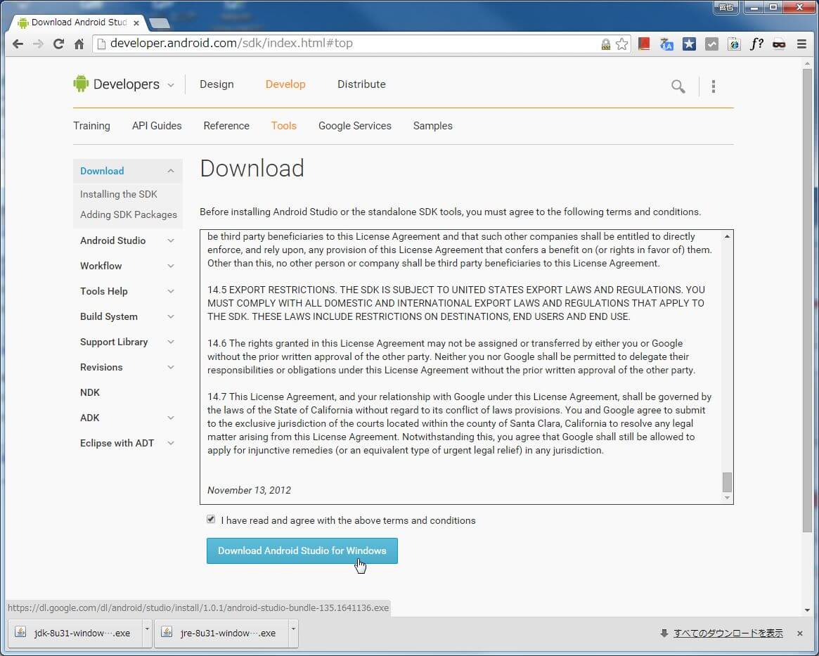The width and height of the screenshot is (819, 656).
Task: Click Download Android Studio for Windows
Action: 302,551
